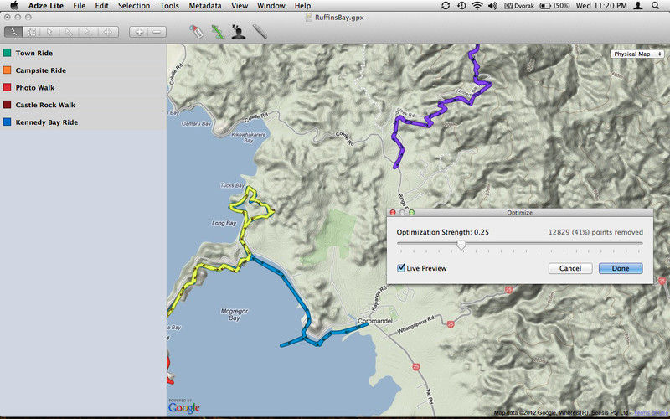Click the GPX document icon in title bar
670x419 pixels.
pyautogui.click(x=308, y=18)
